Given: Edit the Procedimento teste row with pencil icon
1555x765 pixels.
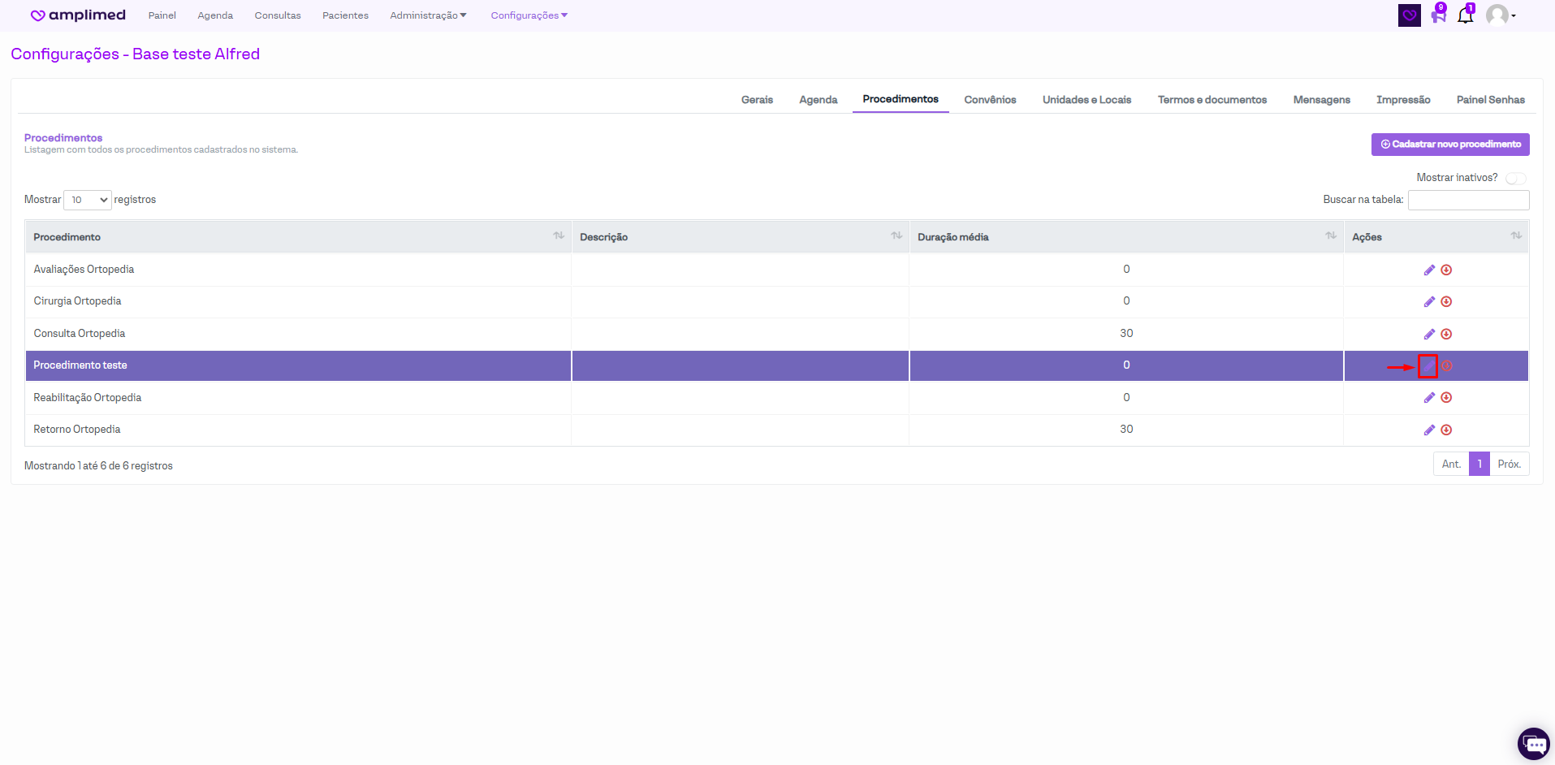Looking at the screenshot, I should pyautogui.click(x=1428, y=366).
